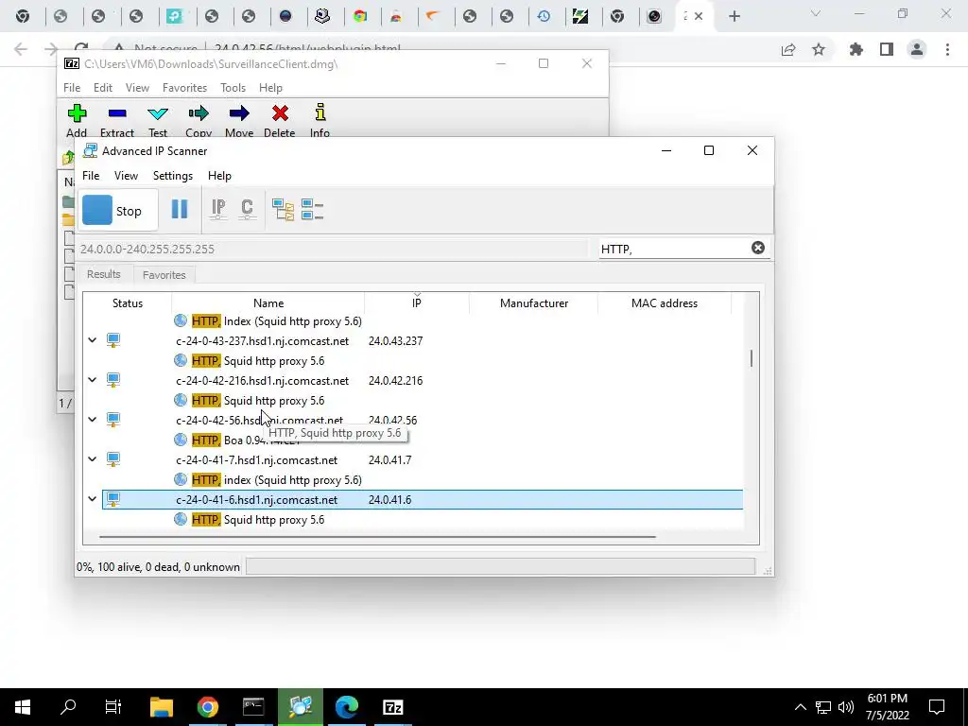Open the 7-Zip Tools menu
Viewport: 968px width, 726px height.
point(233,88)
